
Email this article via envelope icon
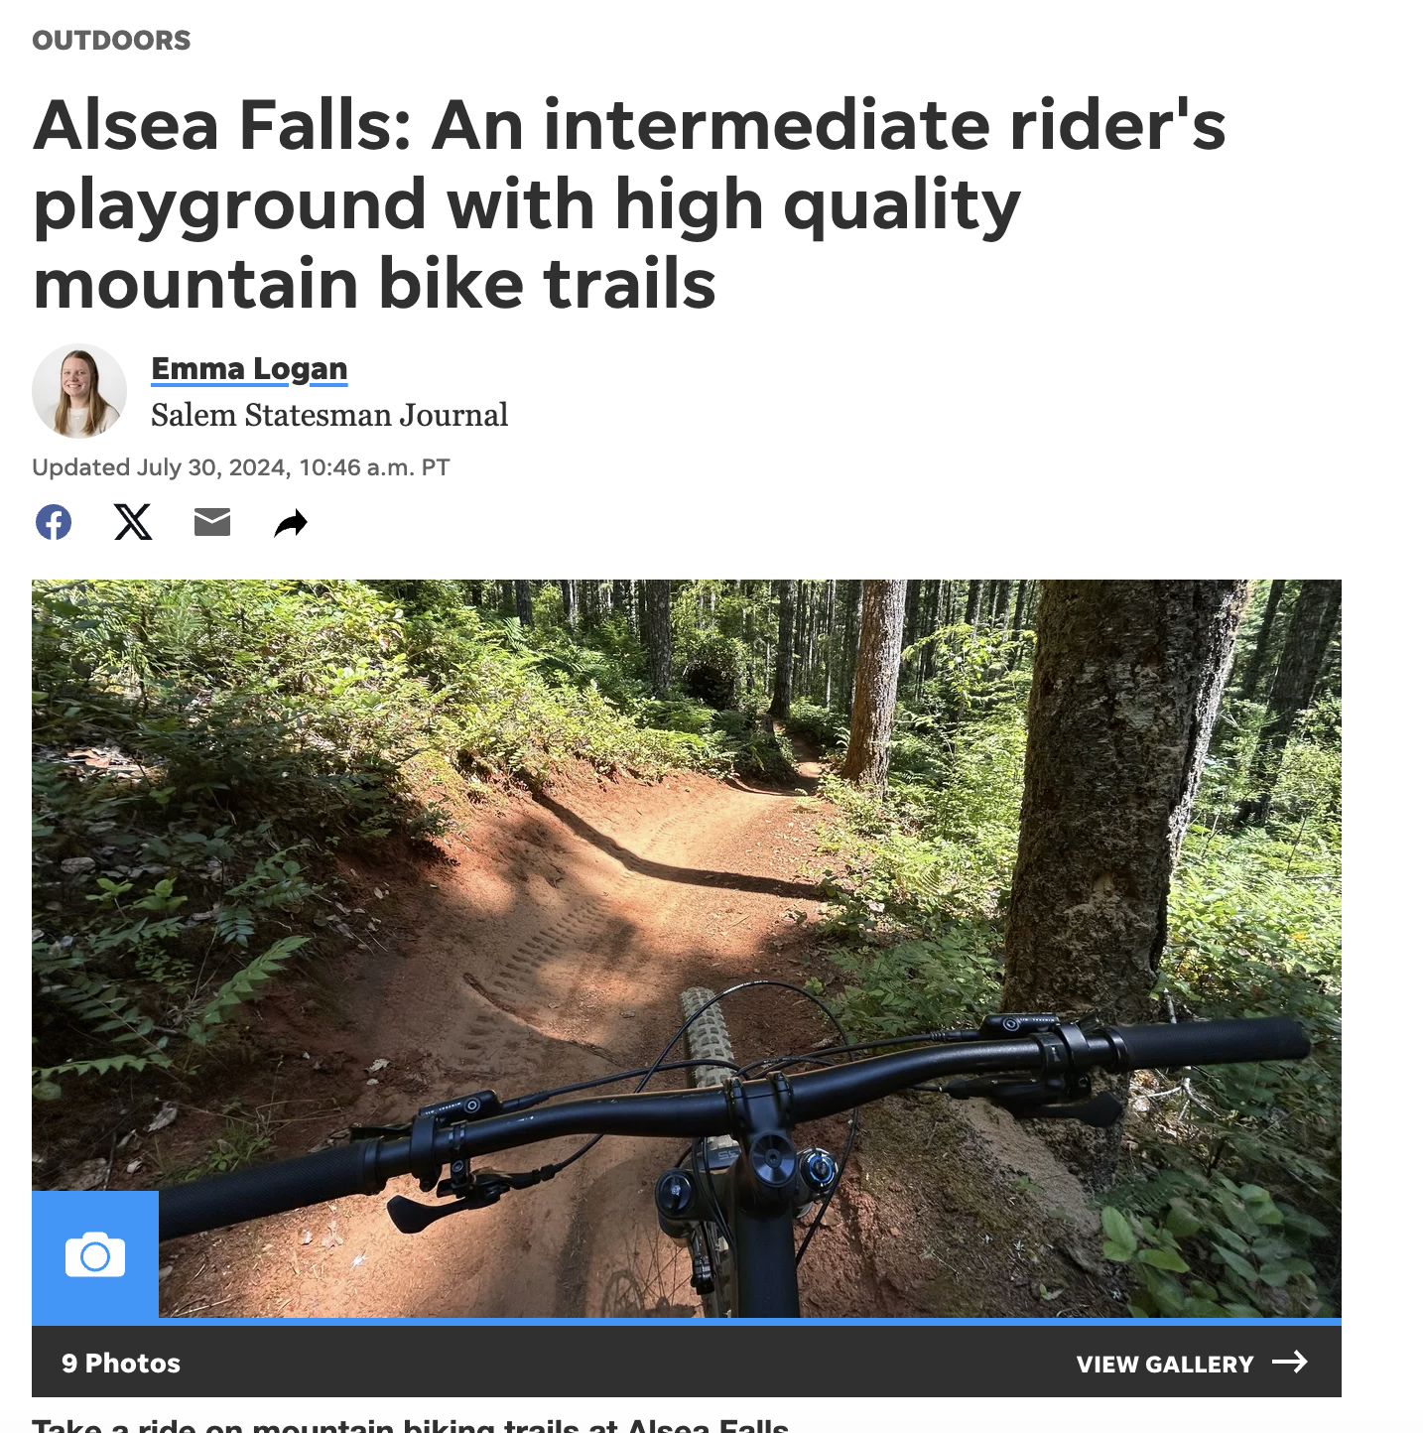point(212,522)
